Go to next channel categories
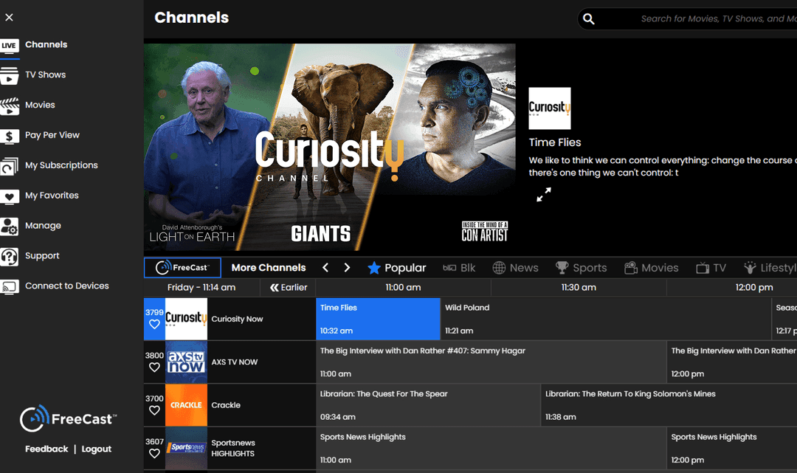Screen dimensions: 797x473 coord(347,268)
